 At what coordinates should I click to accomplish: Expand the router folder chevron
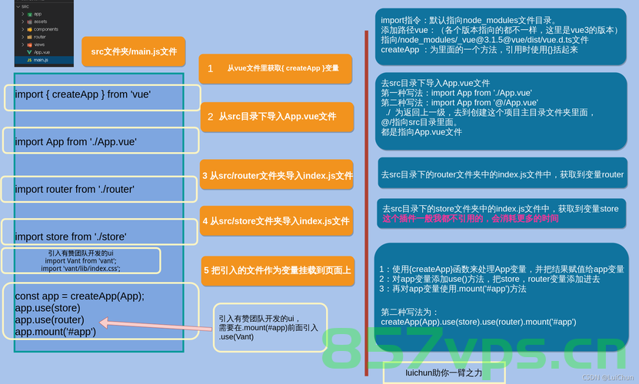[x=23, y=37]
